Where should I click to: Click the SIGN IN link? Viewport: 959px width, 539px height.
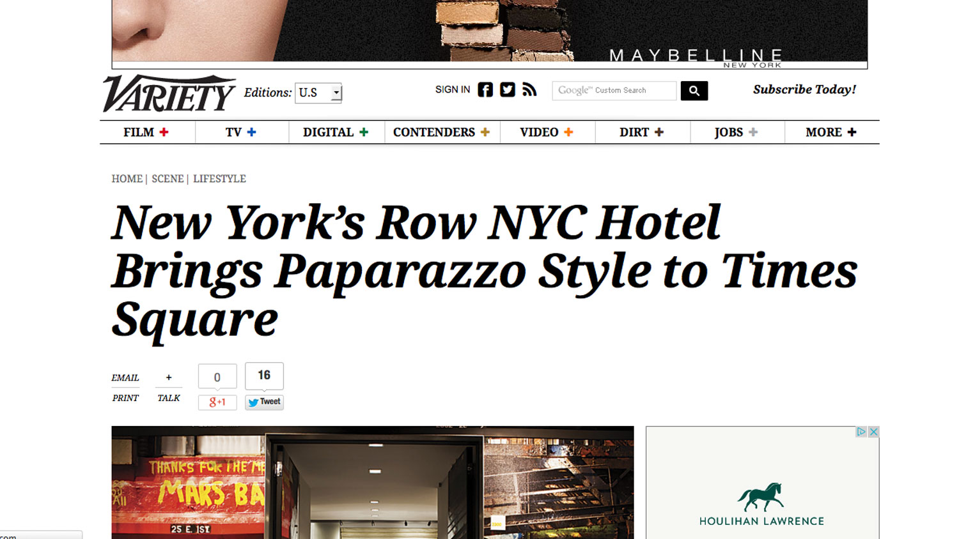453,89
